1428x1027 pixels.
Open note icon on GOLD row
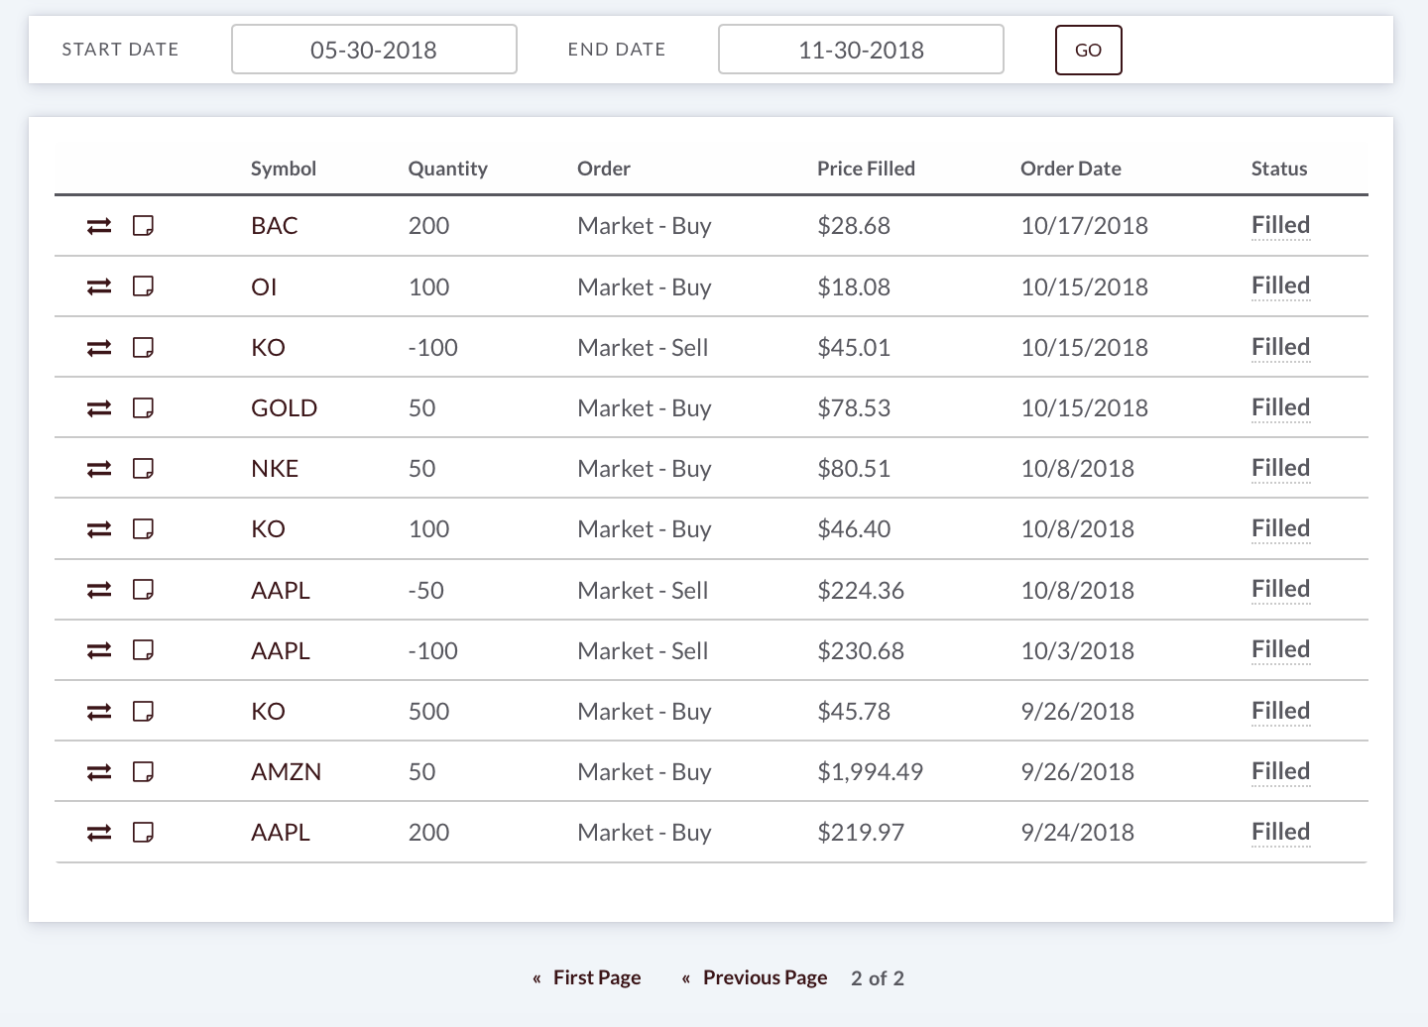144,407
